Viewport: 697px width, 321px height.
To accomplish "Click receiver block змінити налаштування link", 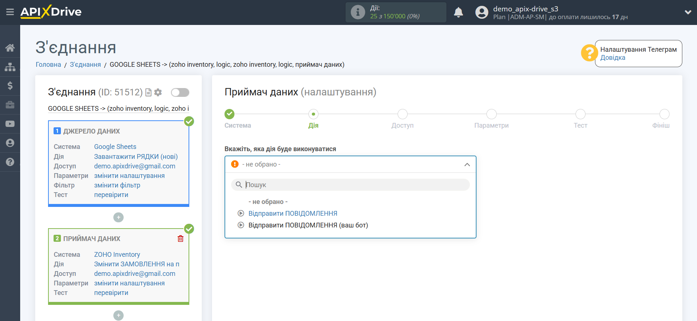I will (x=129, y=283).
